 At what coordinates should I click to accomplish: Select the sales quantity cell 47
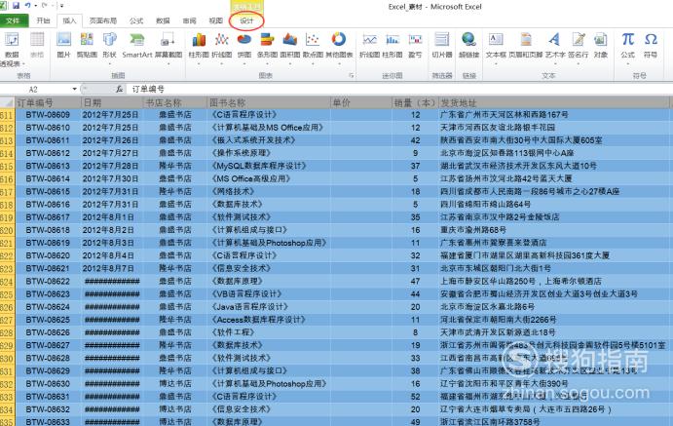(415, 282)
